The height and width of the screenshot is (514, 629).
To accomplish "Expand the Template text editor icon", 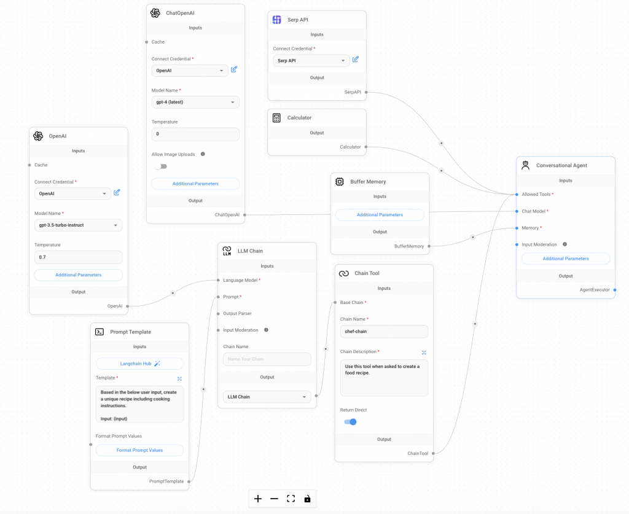I will coord(180,378).
